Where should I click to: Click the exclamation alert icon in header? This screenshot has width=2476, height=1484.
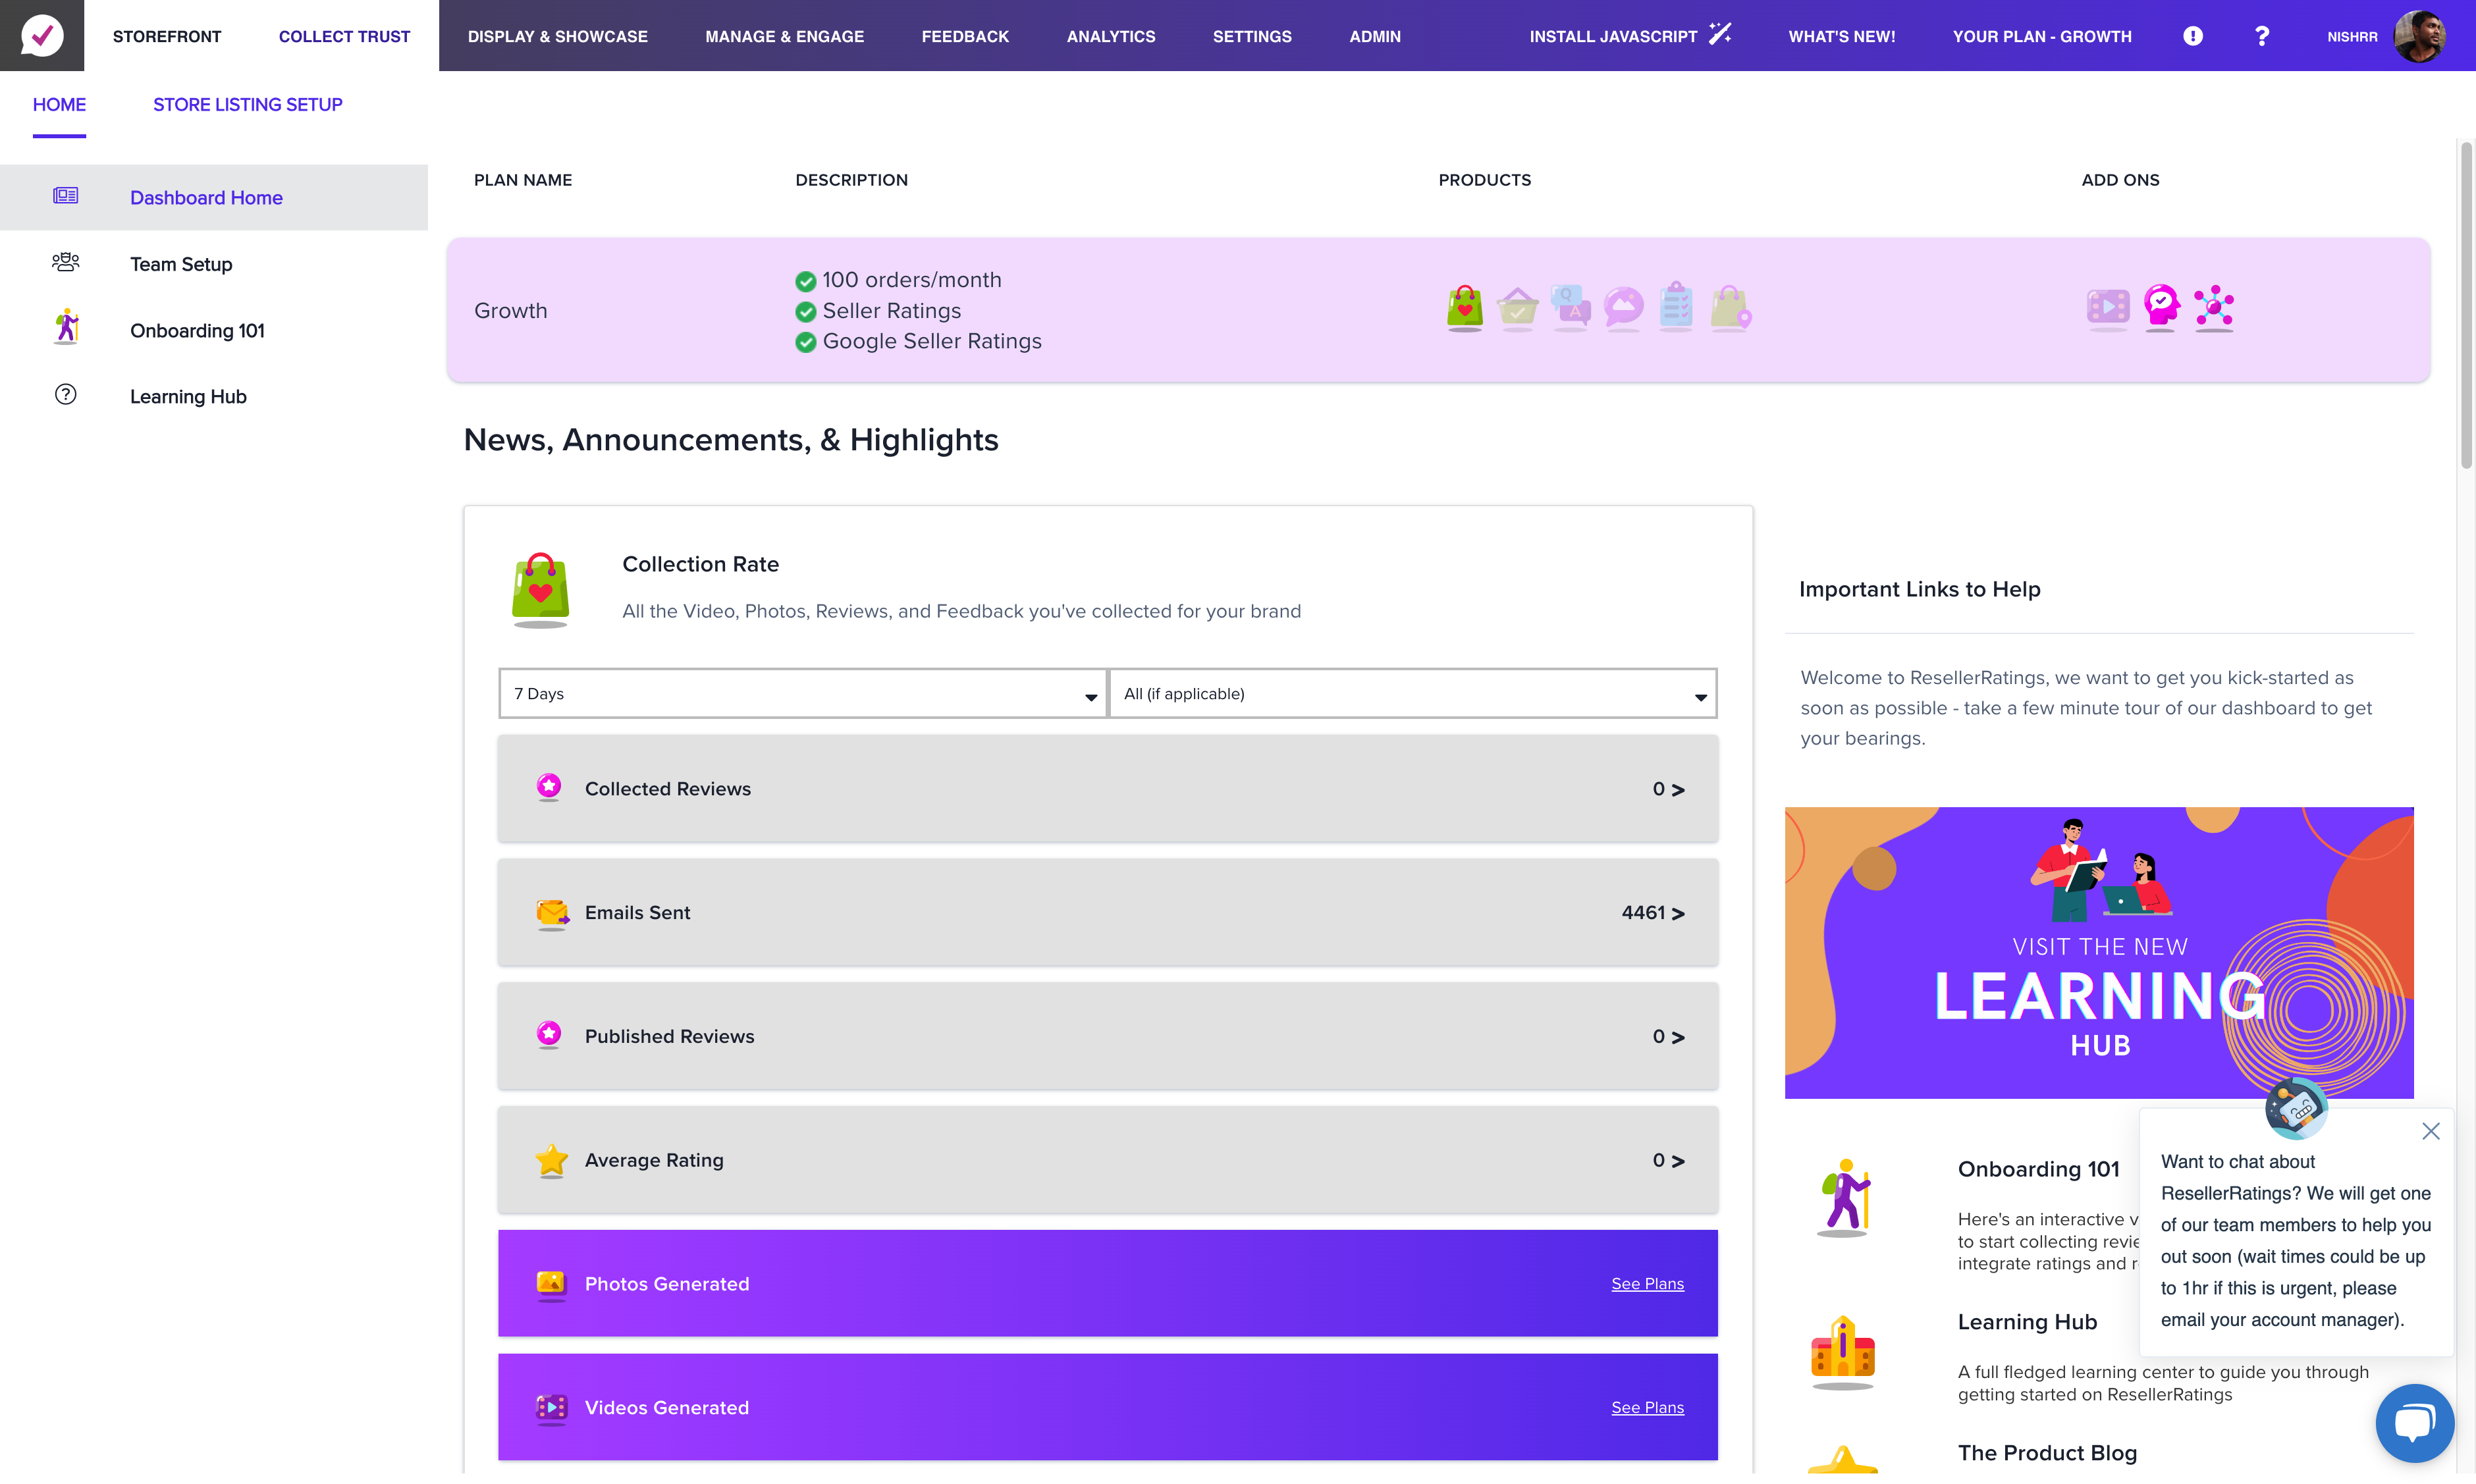point(2192,36)
